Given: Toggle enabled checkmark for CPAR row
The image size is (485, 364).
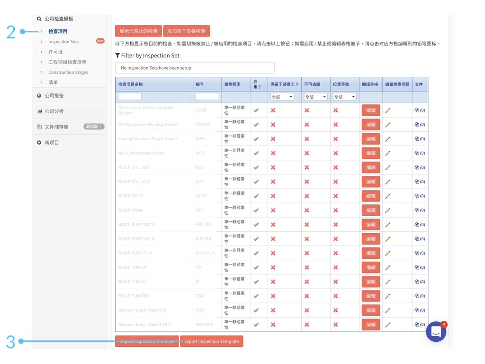Looking at the screenshot, I should [256, 110].
